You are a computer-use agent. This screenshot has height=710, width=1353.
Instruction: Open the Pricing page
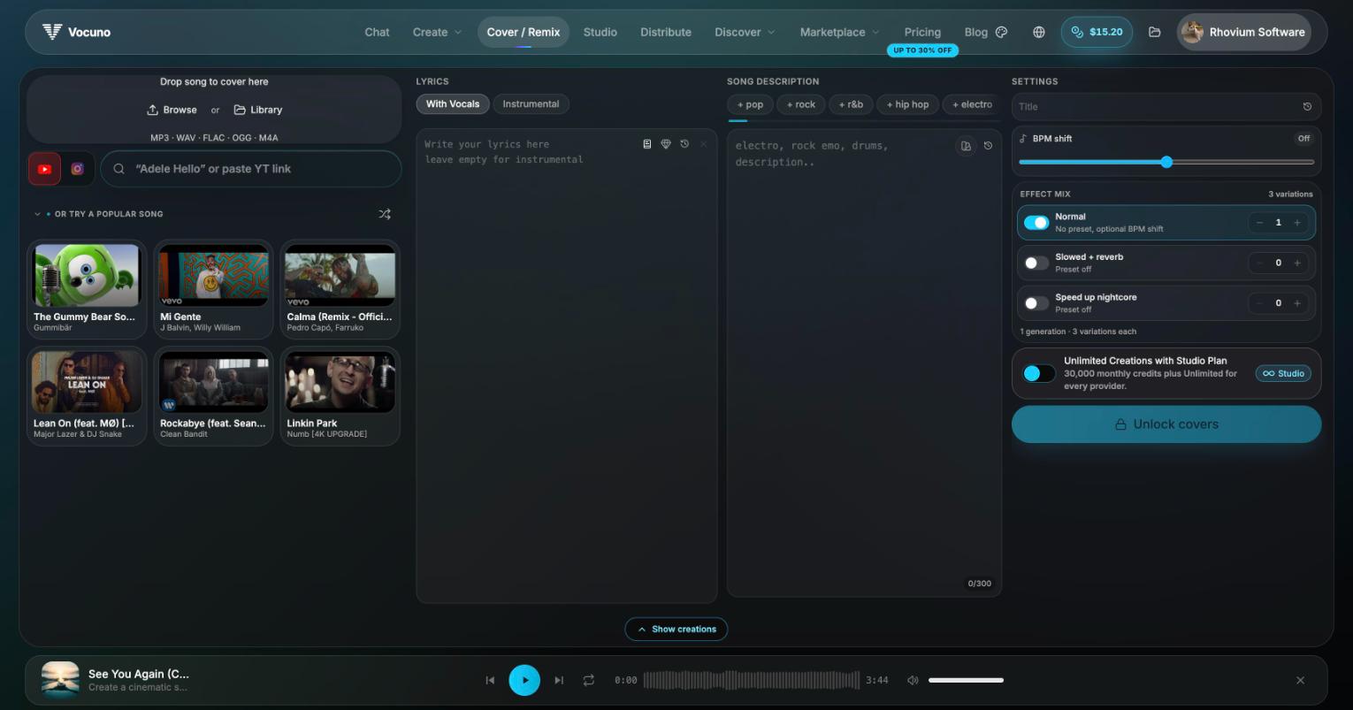[922, 32]
